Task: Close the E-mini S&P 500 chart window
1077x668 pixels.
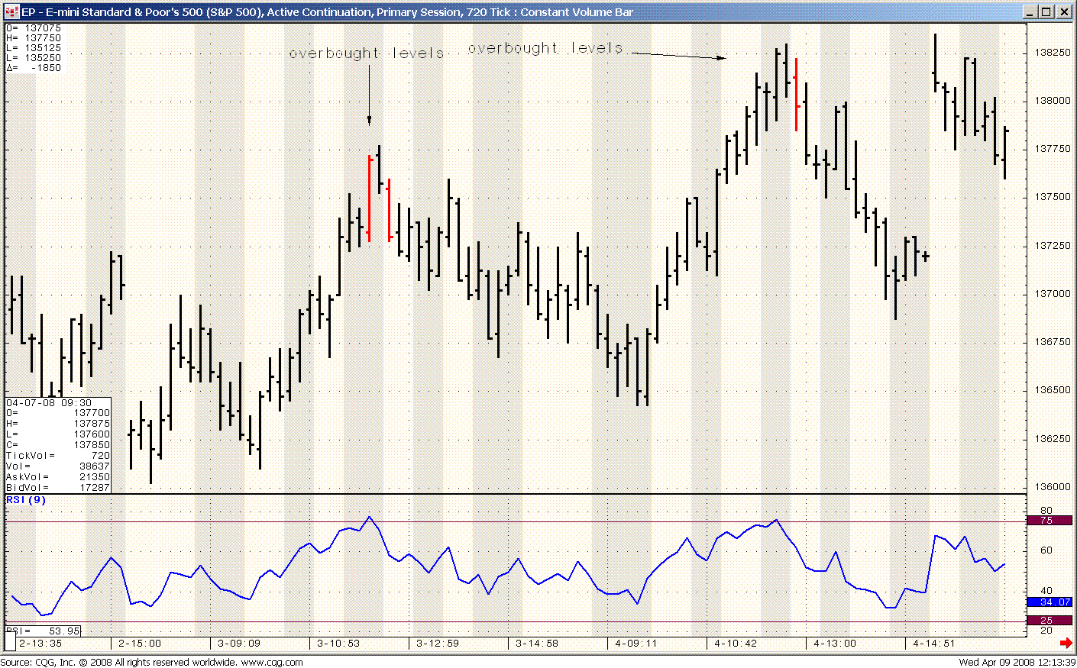Action: point(1063,12)
